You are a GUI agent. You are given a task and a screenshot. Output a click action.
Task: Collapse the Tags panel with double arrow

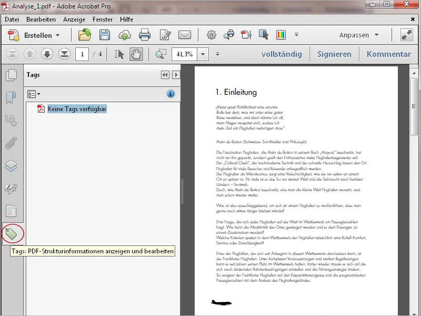pos(165,75)
